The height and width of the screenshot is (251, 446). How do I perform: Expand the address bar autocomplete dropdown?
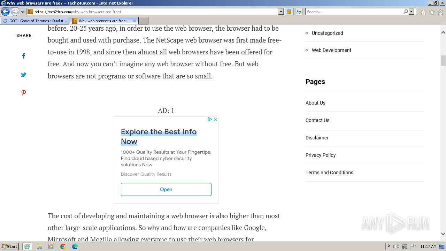281,12
